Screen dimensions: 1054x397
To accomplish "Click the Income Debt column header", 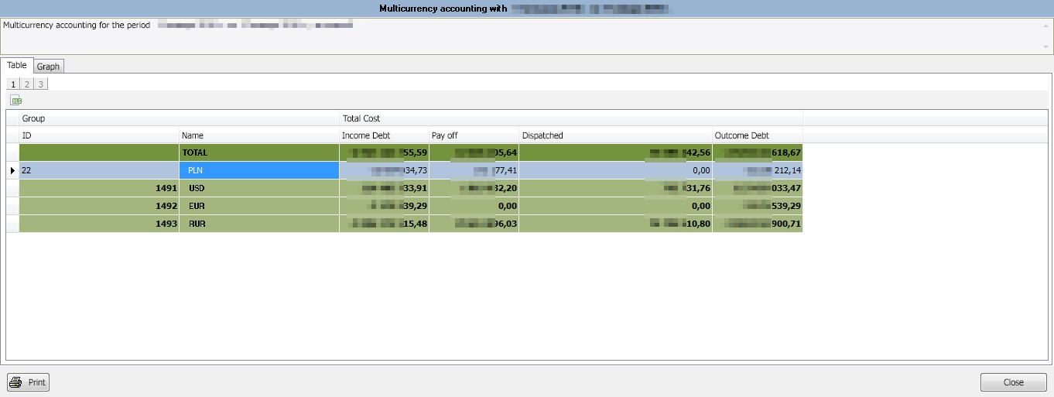I will point(384,135).
